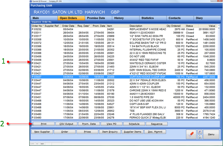This screenshot has width=223, height=146.
Task: Click the Status column header
Action: [x=192, y=26]
